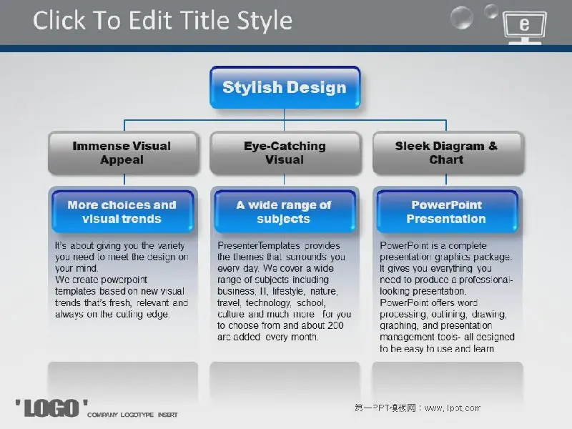Click the gray 'Eye-Catching Visual' box
The height and width of the screenshot is (429, 572).
coord(285,153)
